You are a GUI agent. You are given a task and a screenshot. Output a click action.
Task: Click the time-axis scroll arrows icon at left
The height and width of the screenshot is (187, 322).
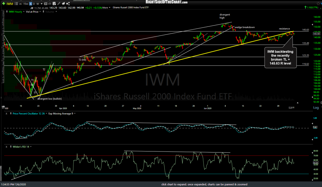(x=3, y=107)
